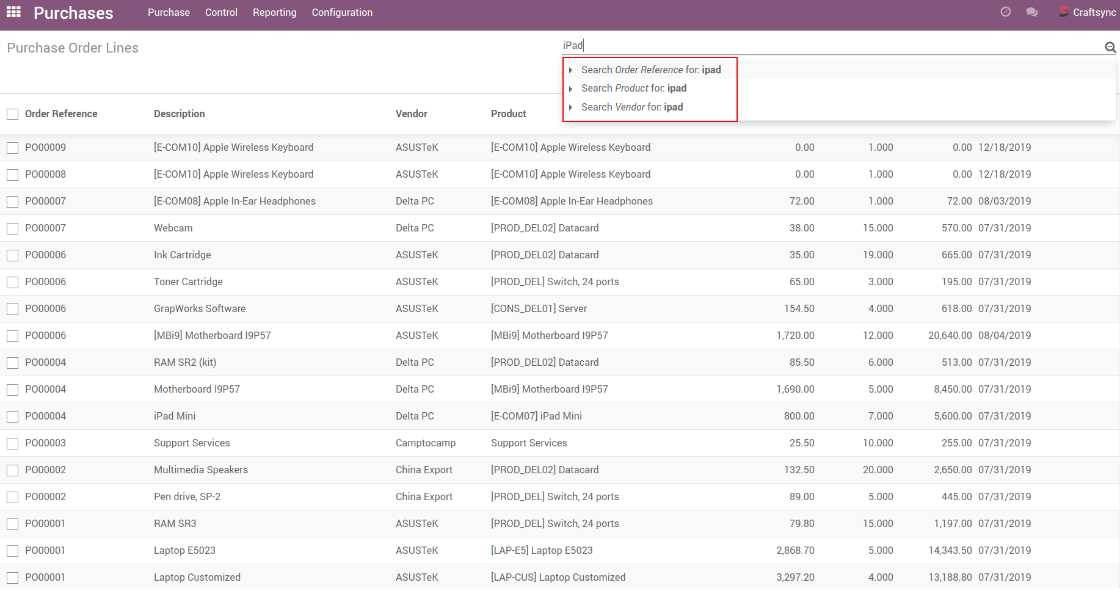Screen dimensions: 1120x607
Task: Sort by Vendor column header
Action: point(411,114)
